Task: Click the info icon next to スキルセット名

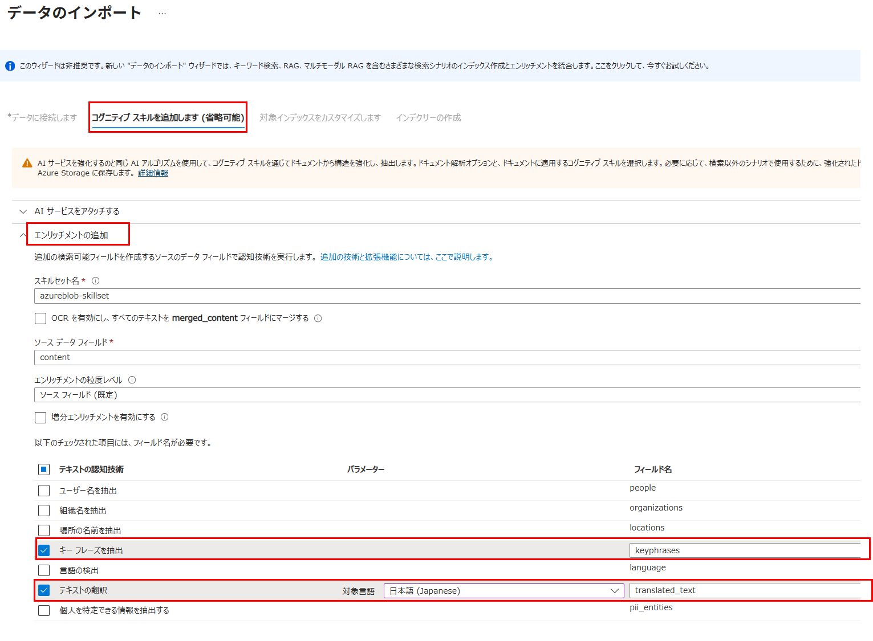Action: click(x=95, y=281)
